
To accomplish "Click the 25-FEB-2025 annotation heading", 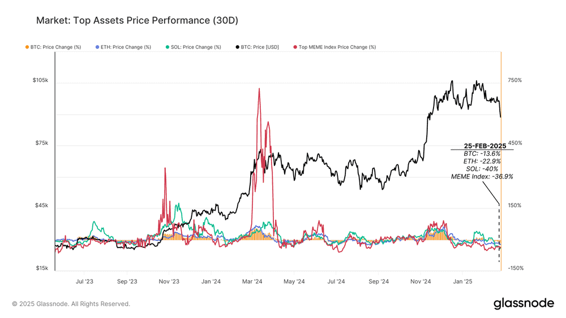I will [x=485, y=146].
